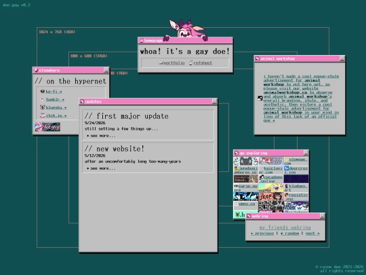Click the small portfolio icon in homepage window
The height and width of the screenshot is (275, 366).
pos(161,63)
